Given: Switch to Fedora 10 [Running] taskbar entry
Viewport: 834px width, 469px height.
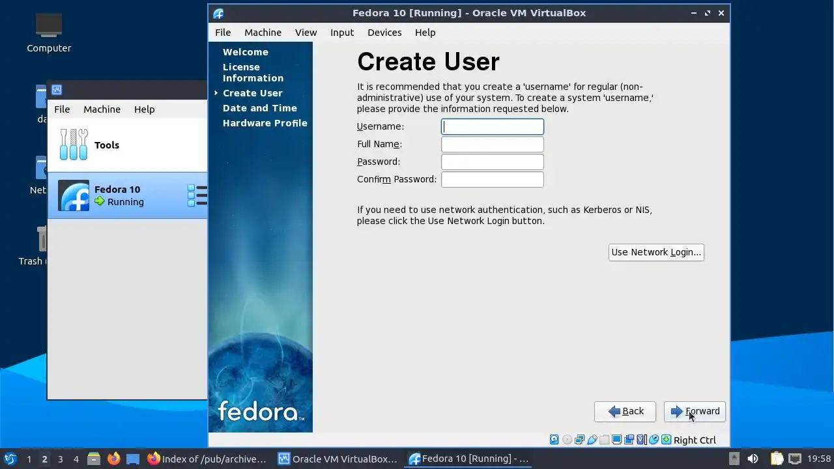Looking at the screenshot, I should tap(468, 459).
